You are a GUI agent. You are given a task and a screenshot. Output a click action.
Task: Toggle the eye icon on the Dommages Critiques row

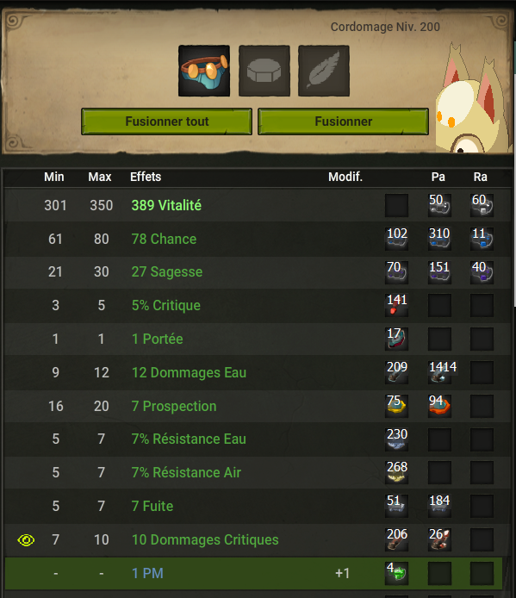click(26, 539)
